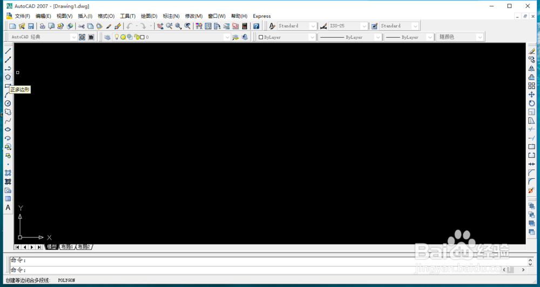Select the Polyline tool
540x287 pixels.
[8, 68]
